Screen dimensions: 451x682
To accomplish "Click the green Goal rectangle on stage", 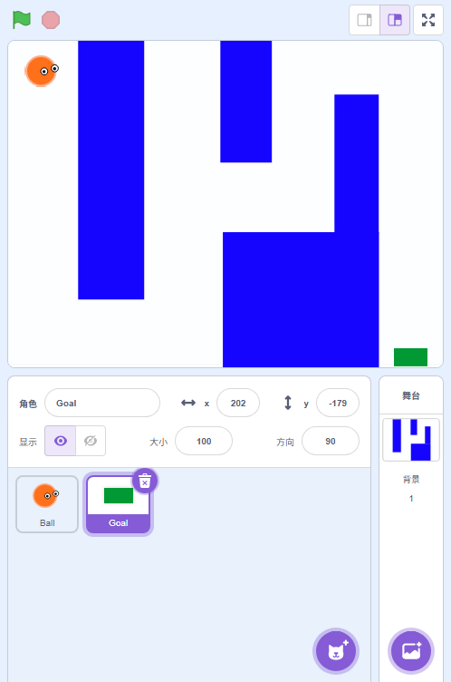I will (x=410, y=357).
